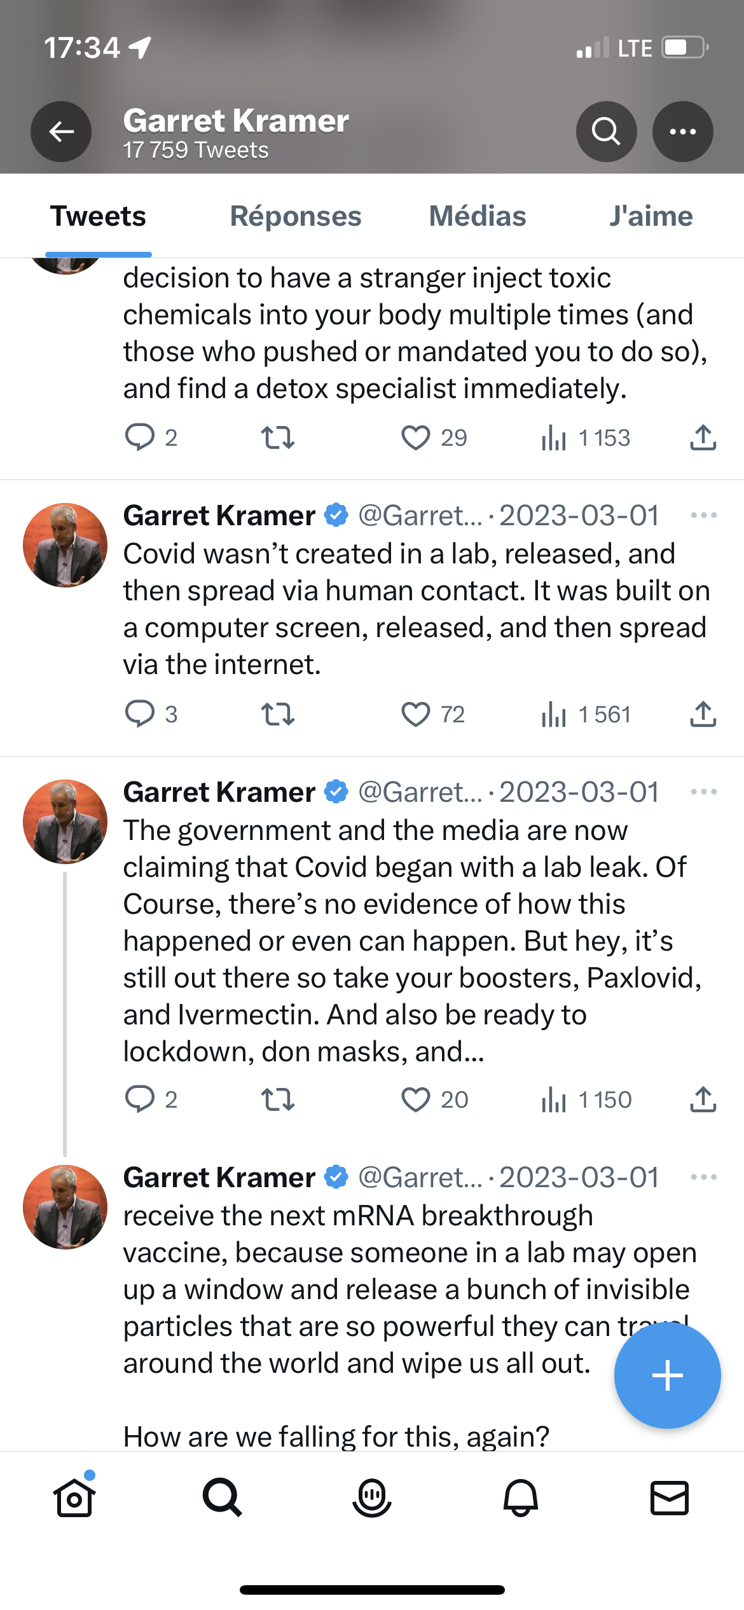Open the Home feed in the bottom bar
The height and width of the screenshot is (1610, 744).
(x=74, y=1497)
